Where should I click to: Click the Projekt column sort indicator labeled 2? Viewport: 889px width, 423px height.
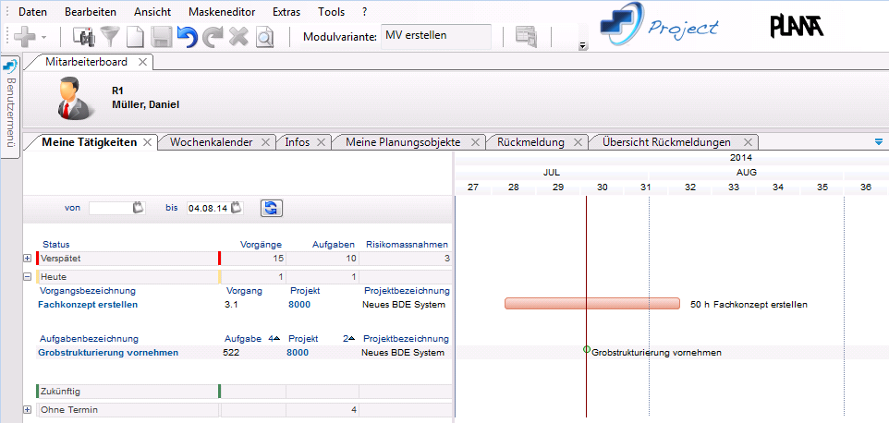click(349, 339)
